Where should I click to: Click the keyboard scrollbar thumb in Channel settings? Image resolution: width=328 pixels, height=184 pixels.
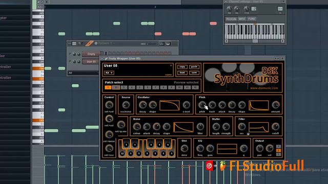[255, 41]
